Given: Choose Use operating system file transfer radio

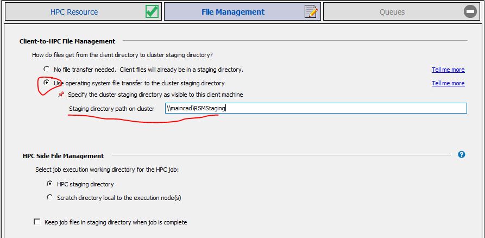Looking at the screenshot, I should click(x=47, y=83).
